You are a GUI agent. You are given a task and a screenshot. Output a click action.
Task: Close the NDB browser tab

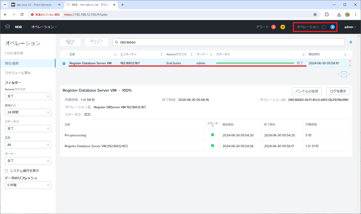(x=114, y=5)
